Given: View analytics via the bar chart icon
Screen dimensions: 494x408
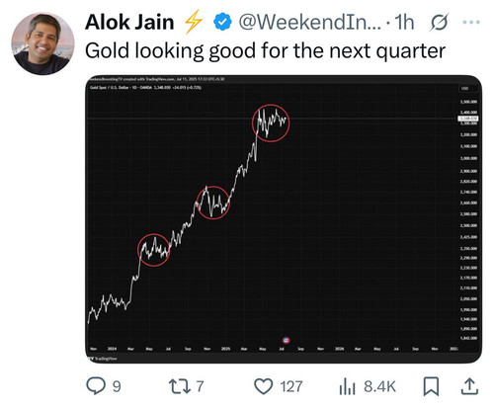Looking at the screenshot, I should coord(347,386).
